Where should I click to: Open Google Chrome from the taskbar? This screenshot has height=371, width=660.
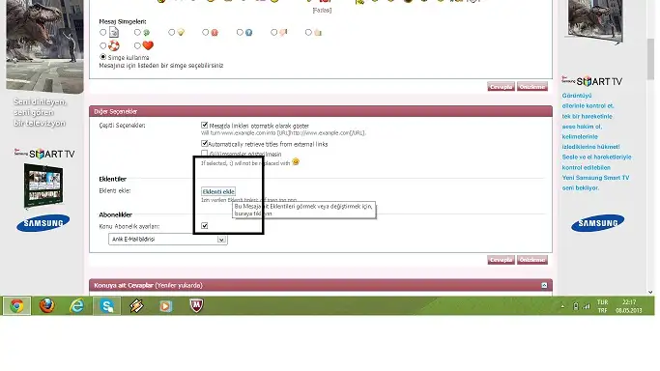(x=16, y=306)
